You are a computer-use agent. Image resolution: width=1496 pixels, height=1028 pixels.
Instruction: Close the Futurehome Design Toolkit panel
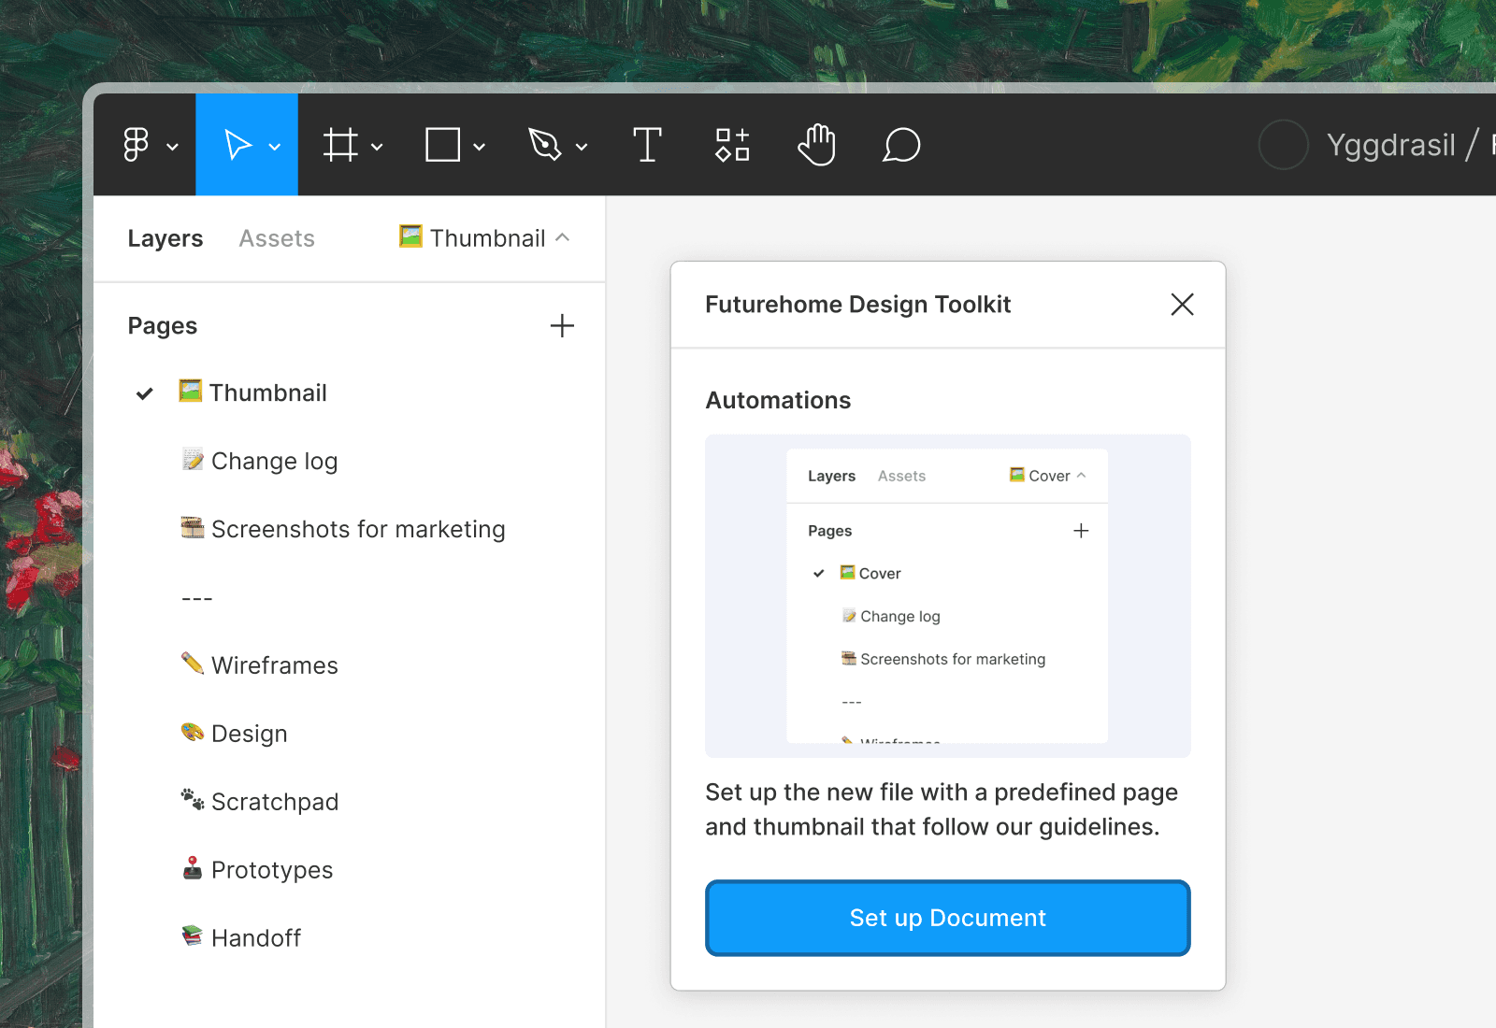1182,305
